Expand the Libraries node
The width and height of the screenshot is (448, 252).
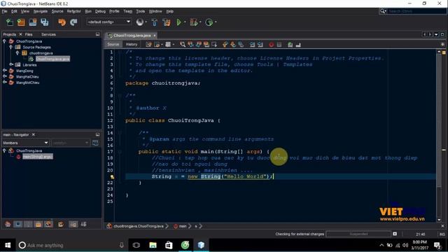coord(11,64)
